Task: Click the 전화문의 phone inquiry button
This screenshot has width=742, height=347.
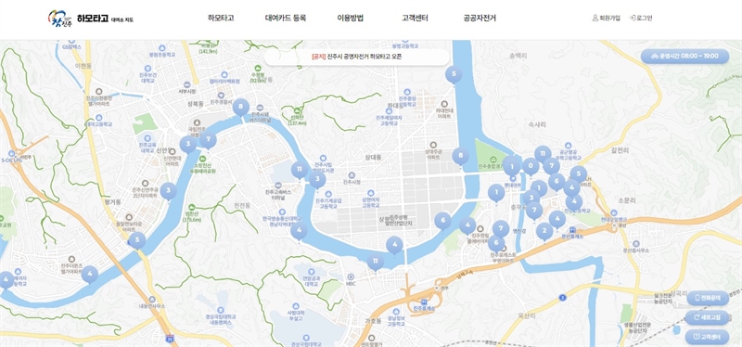Action: 707,298
